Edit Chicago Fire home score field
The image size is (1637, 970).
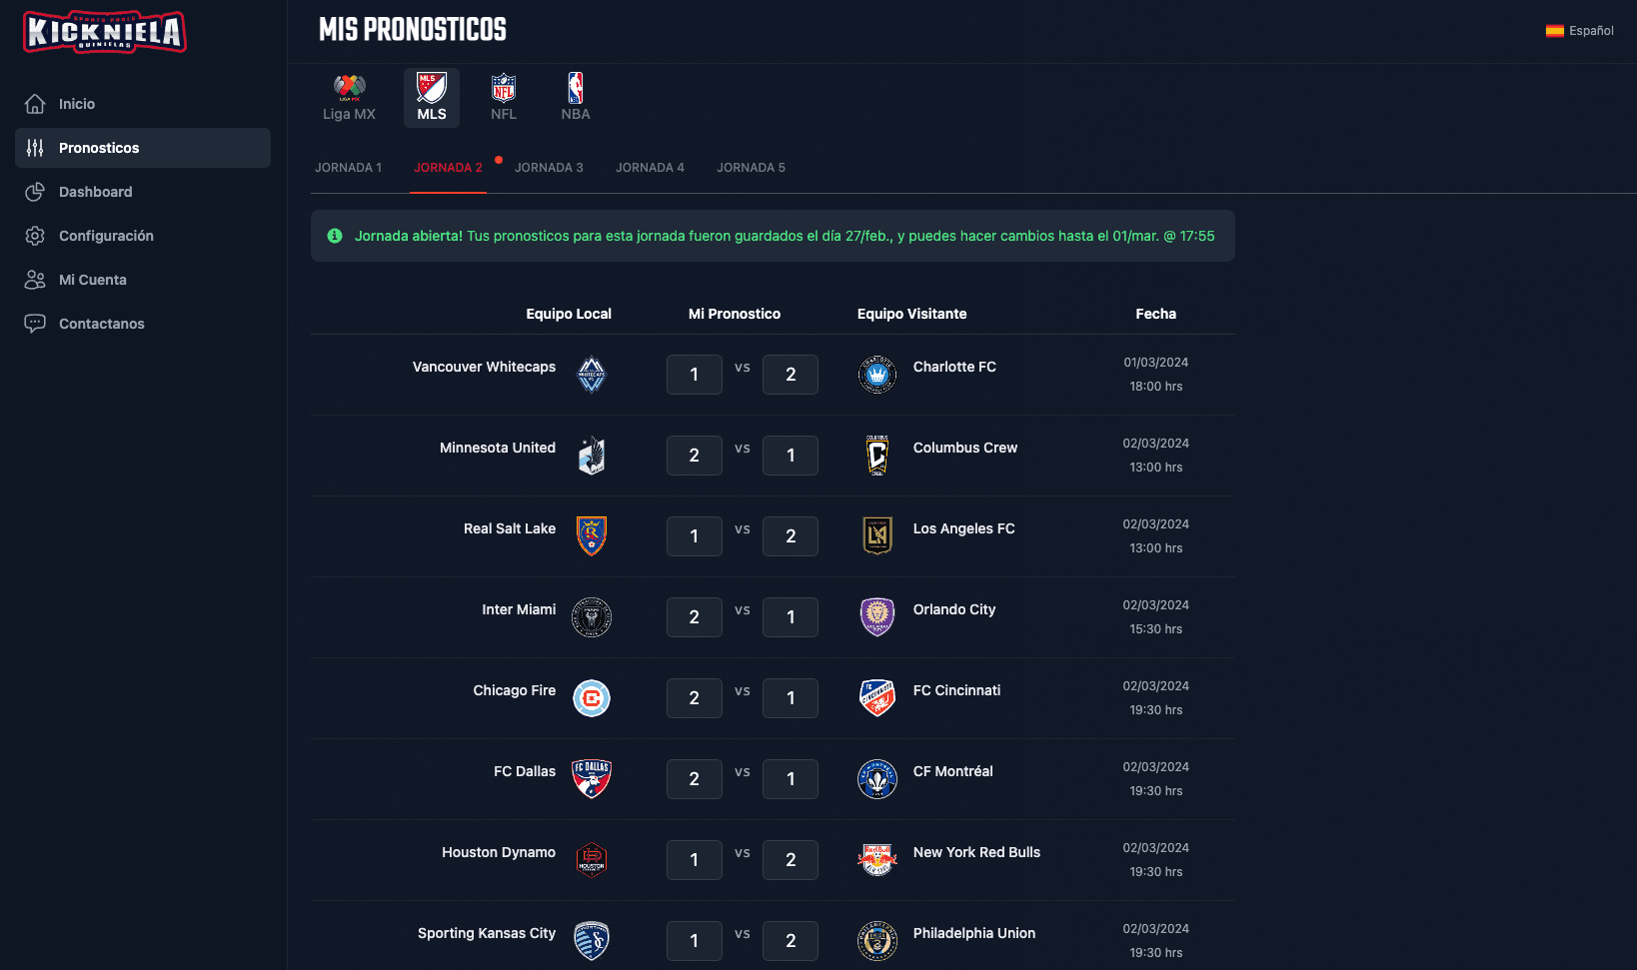tap(695, 698)
